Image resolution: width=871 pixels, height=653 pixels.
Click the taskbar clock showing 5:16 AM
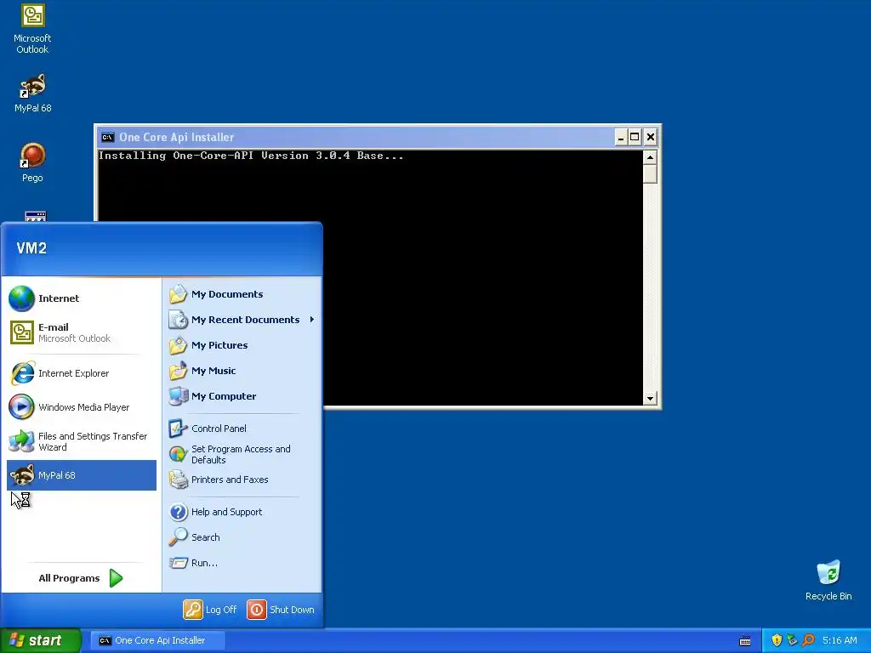click(840, 640)
